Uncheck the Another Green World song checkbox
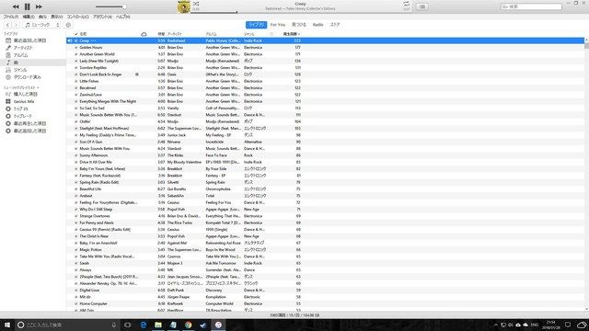 pyautogui.click(x=75, y=54)
